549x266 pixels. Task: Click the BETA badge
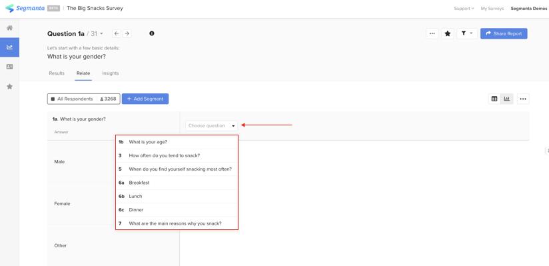click(53, 9)
